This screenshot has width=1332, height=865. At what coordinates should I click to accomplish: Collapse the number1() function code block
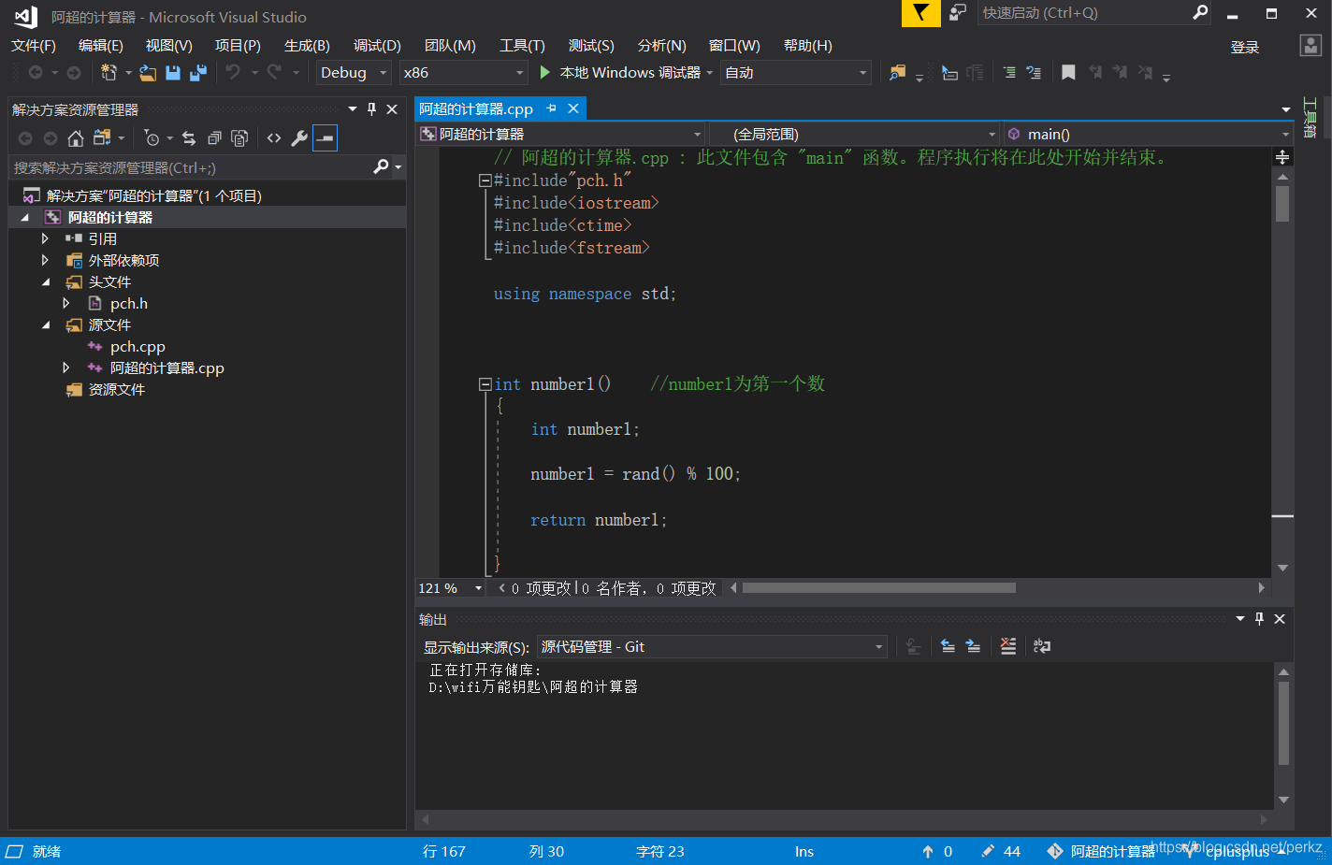tap(485, 384)
